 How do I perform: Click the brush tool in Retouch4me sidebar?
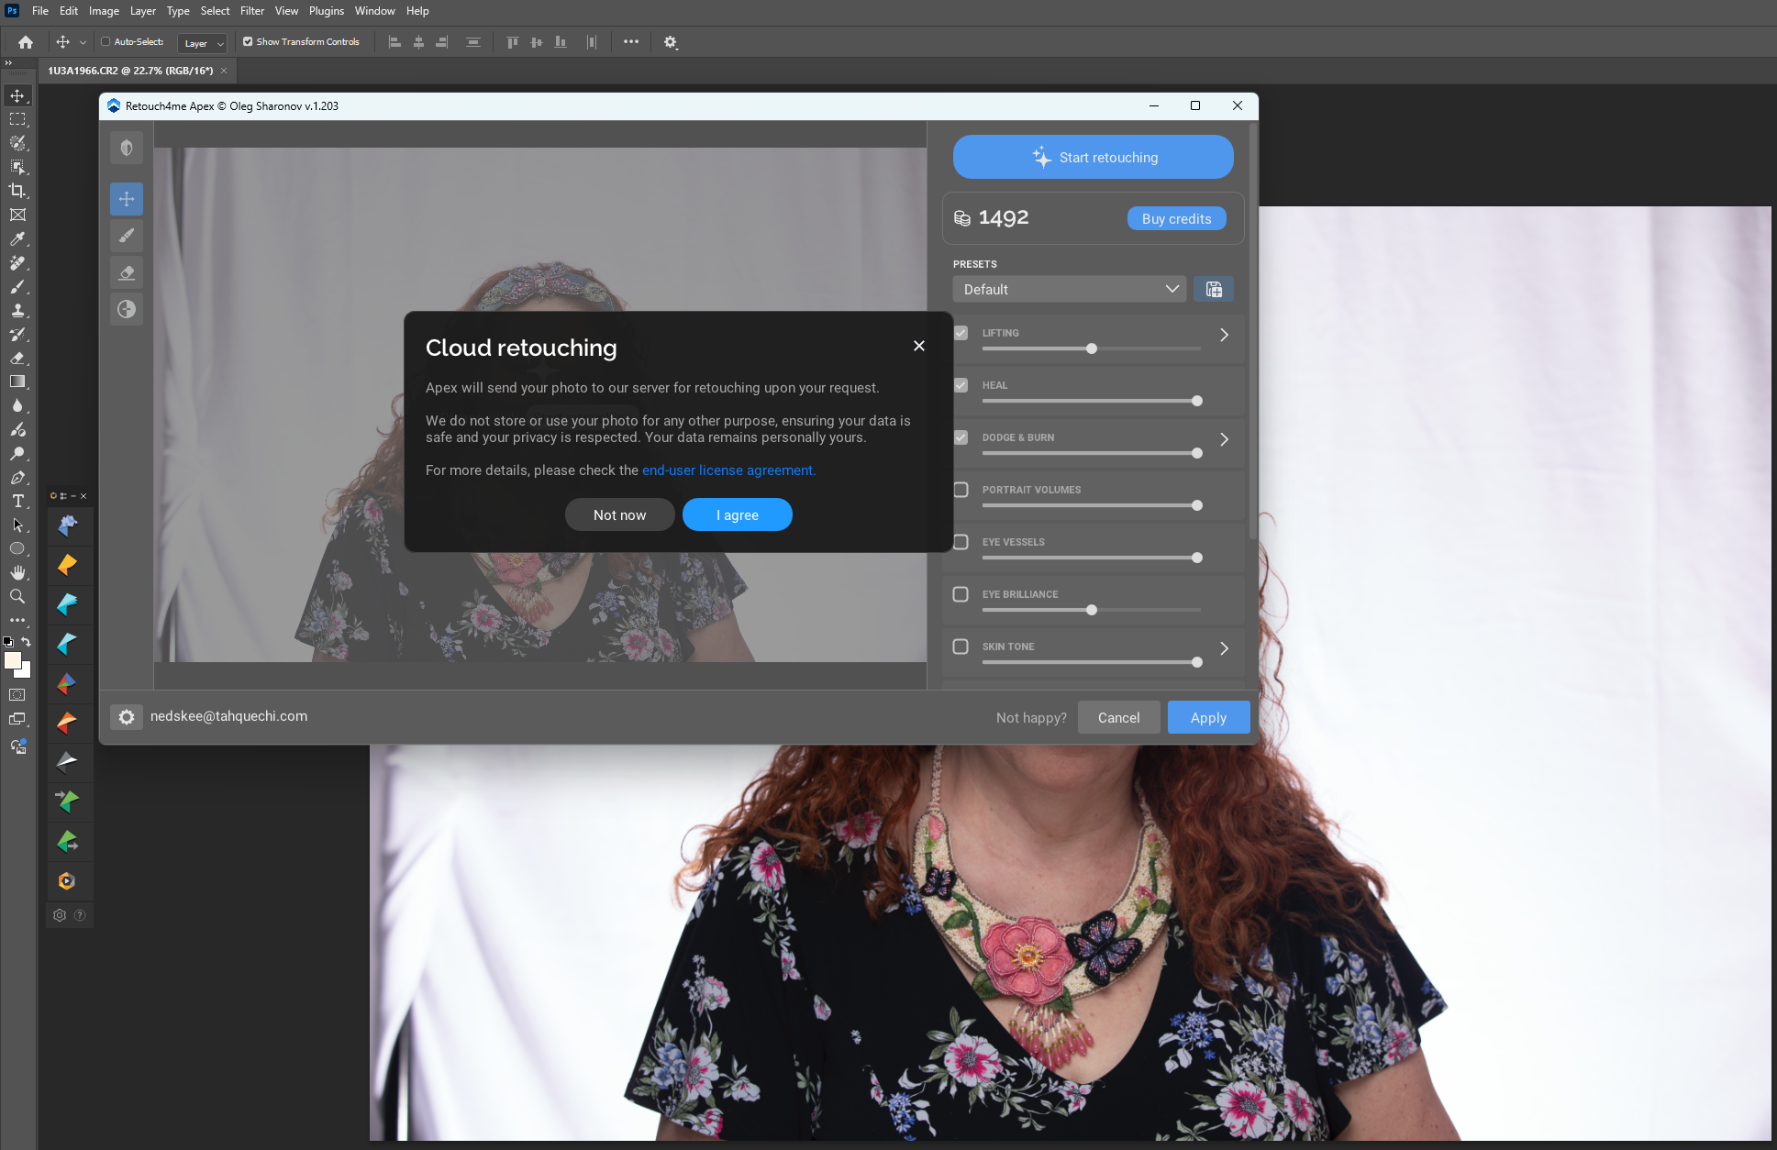[127, 236]
